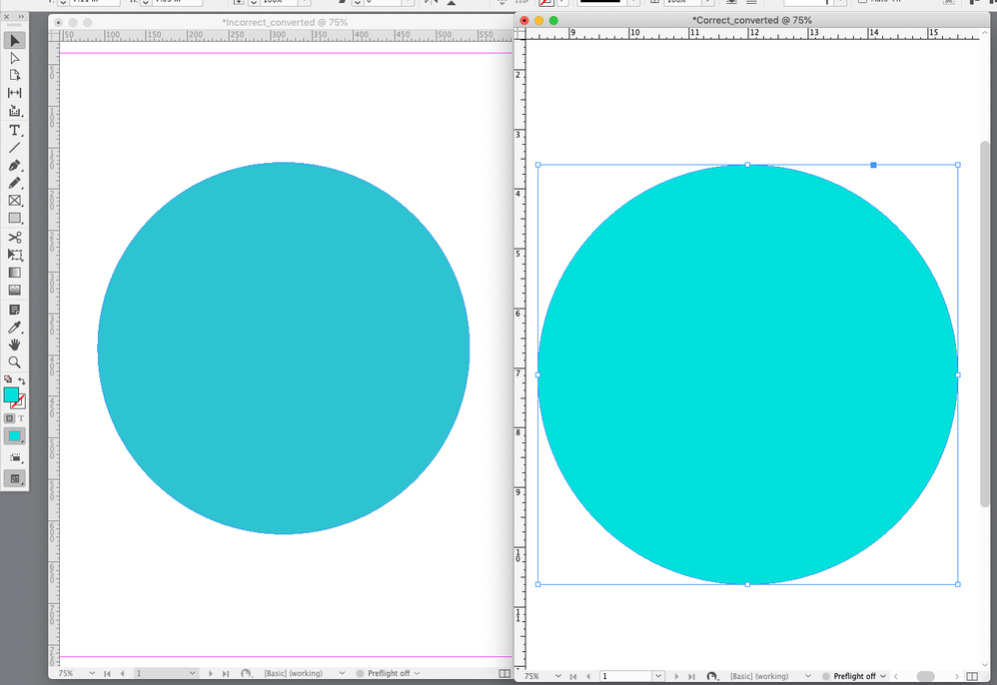Go to last page in Incorrect_converted window
The image size is (997, 685).
[226, 674]
